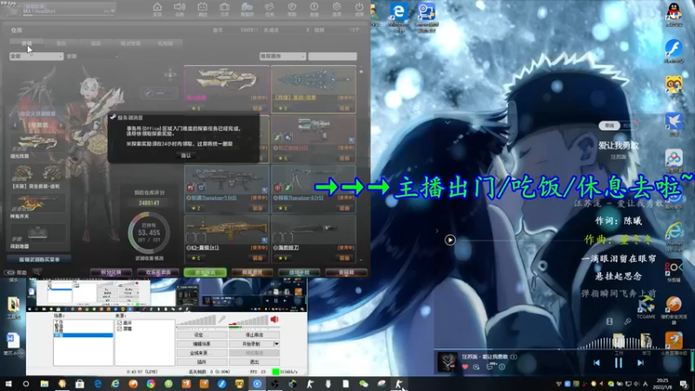Viewport: 695px width, 391px height.
Task: Open the notification center in system tray
Action: pyautogui.click(x=684, y=384)
